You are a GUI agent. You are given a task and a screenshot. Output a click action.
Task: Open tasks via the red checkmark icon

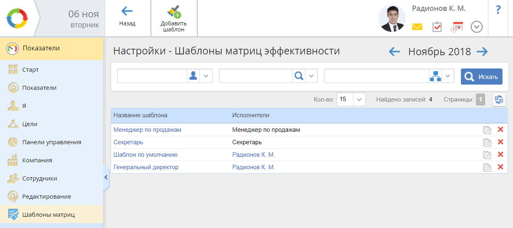pyautogui.click(x=437, y=27)
